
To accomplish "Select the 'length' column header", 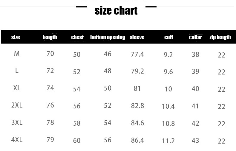I will coord(50,37).
